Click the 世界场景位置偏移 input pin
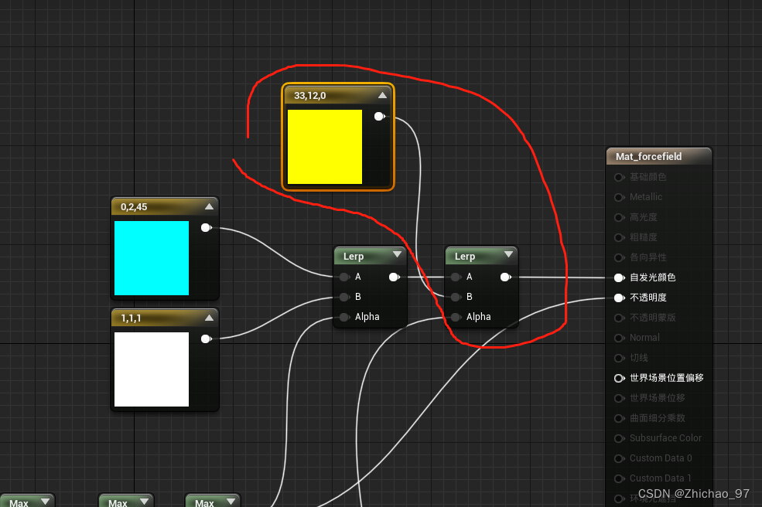The height and width of the screenshot is (507, 762). coord(619,378)
